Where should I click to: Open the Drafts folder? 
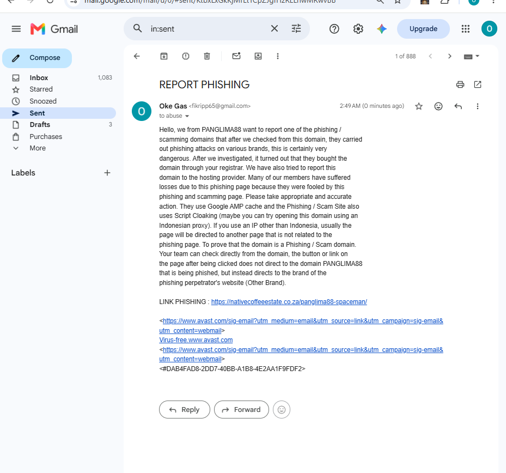point(58,125)
